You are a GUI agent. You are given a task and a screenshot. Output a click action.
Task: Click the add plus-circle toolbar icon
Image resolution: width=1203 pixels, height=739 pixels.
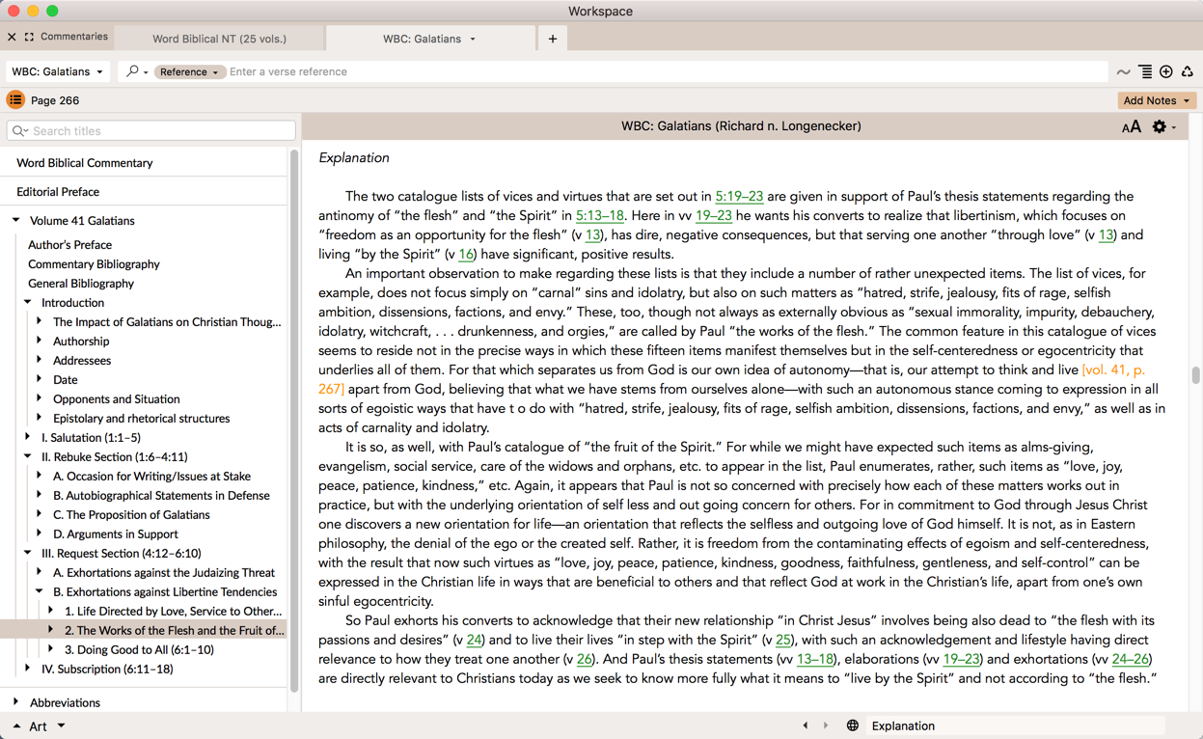[x=1166, y=71]
